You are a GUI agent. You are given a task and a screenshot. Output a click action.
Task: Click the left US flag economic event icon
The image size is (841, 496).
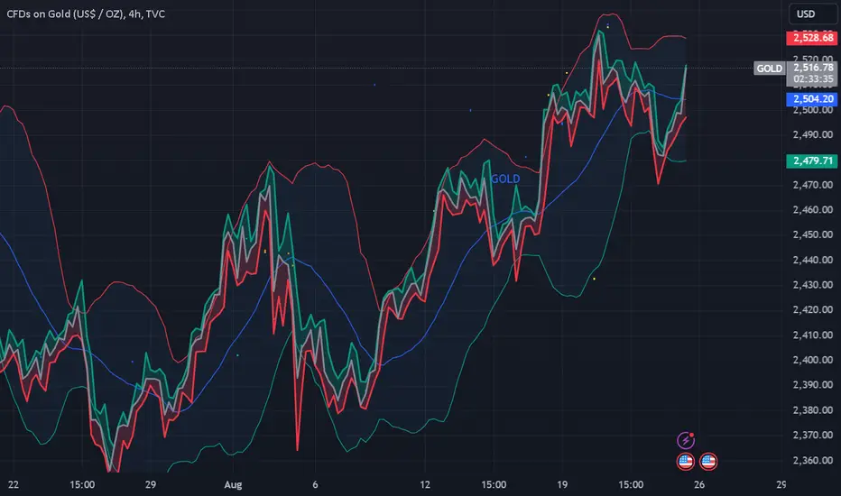[x=686, y=461]
